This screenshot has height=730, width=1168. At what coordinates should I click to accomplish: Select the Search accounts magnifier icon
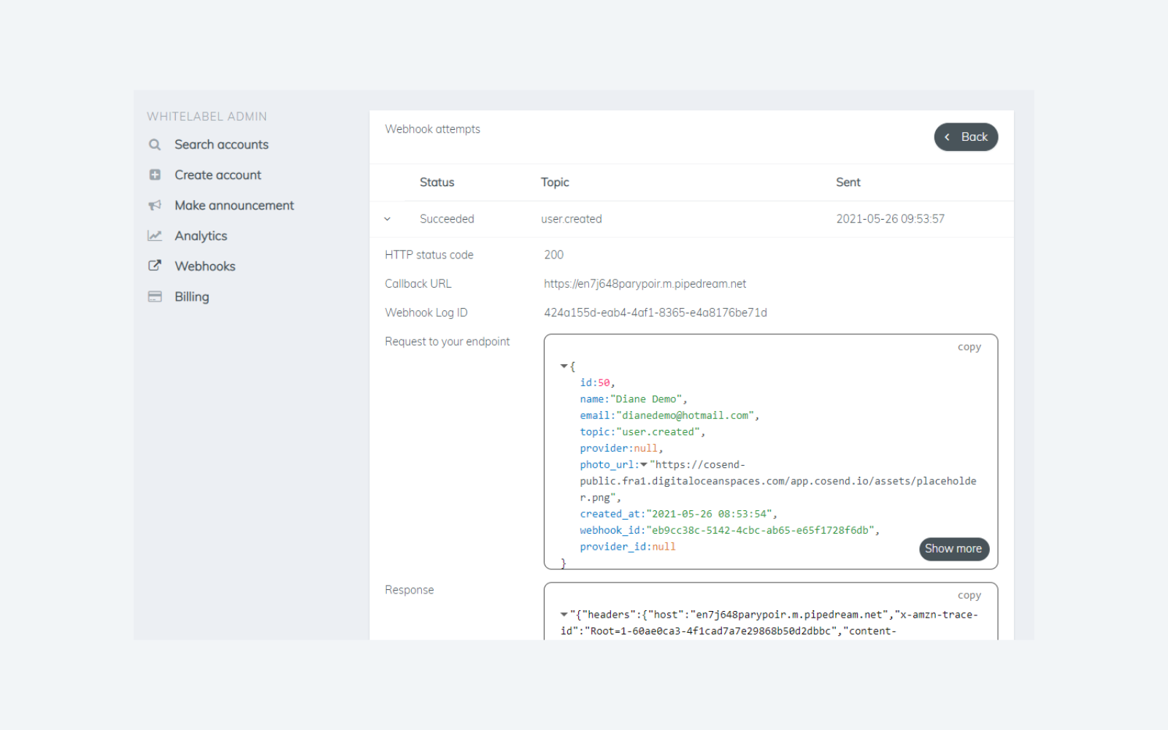pos(154,145)
